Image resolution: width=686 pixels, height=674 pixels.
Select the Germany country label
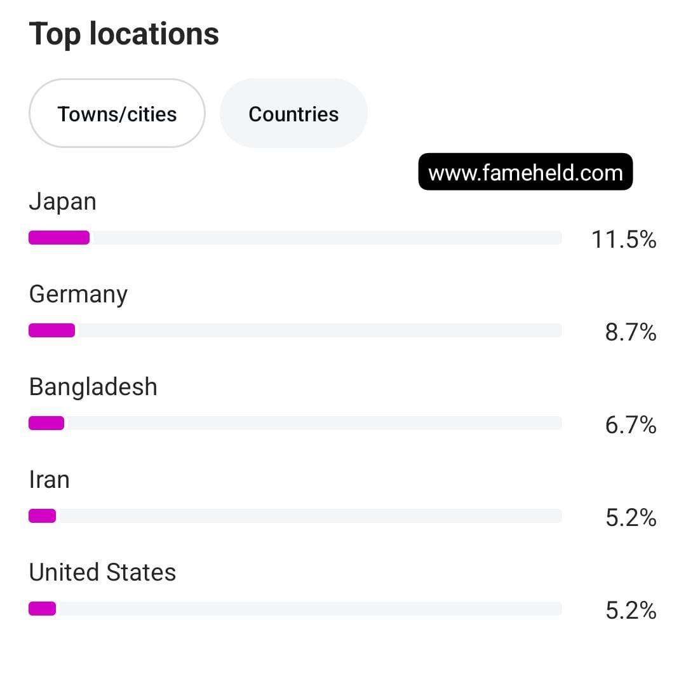(78, 295)
